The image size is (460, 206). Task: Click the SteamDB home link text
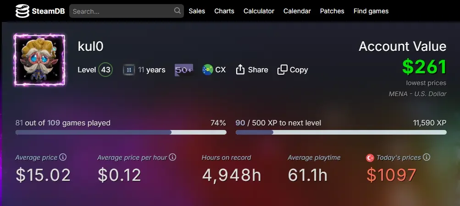(48, 11)
